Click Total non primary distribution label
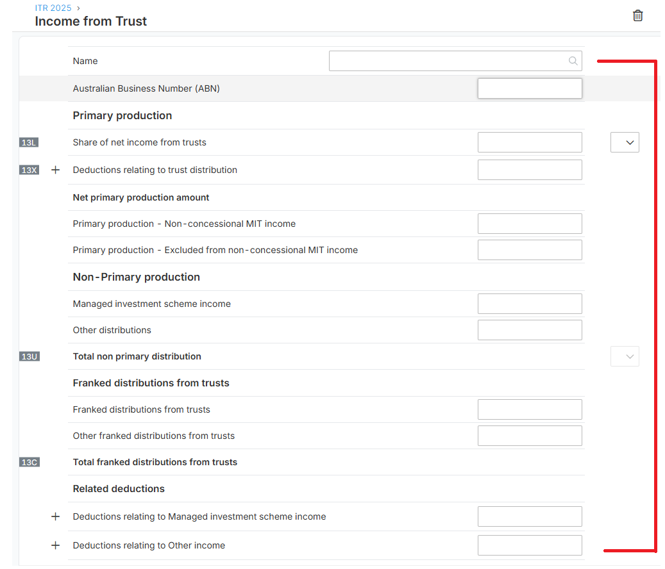 coord(137,356)
